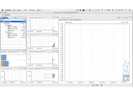The width and height of the screenshot is (133, 99).
Task: Open the Views menu
Action: click(x=25, y=10)
